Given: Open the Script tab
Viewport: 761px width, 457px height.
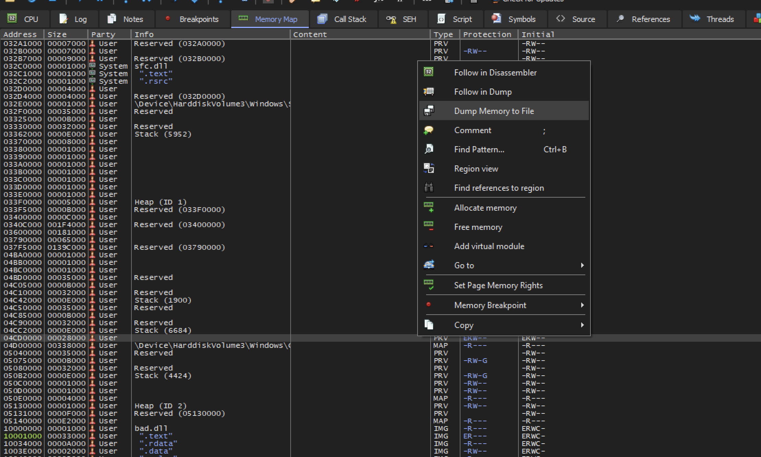Looking at the screenshot, I should pyautogui.click(x=455, y=19).
